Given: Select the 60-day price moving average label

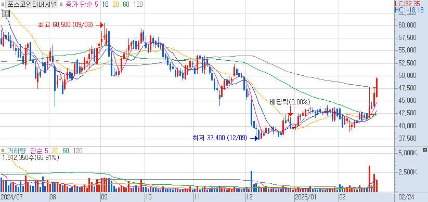Looking at the screenshot, I should [126, 4].
